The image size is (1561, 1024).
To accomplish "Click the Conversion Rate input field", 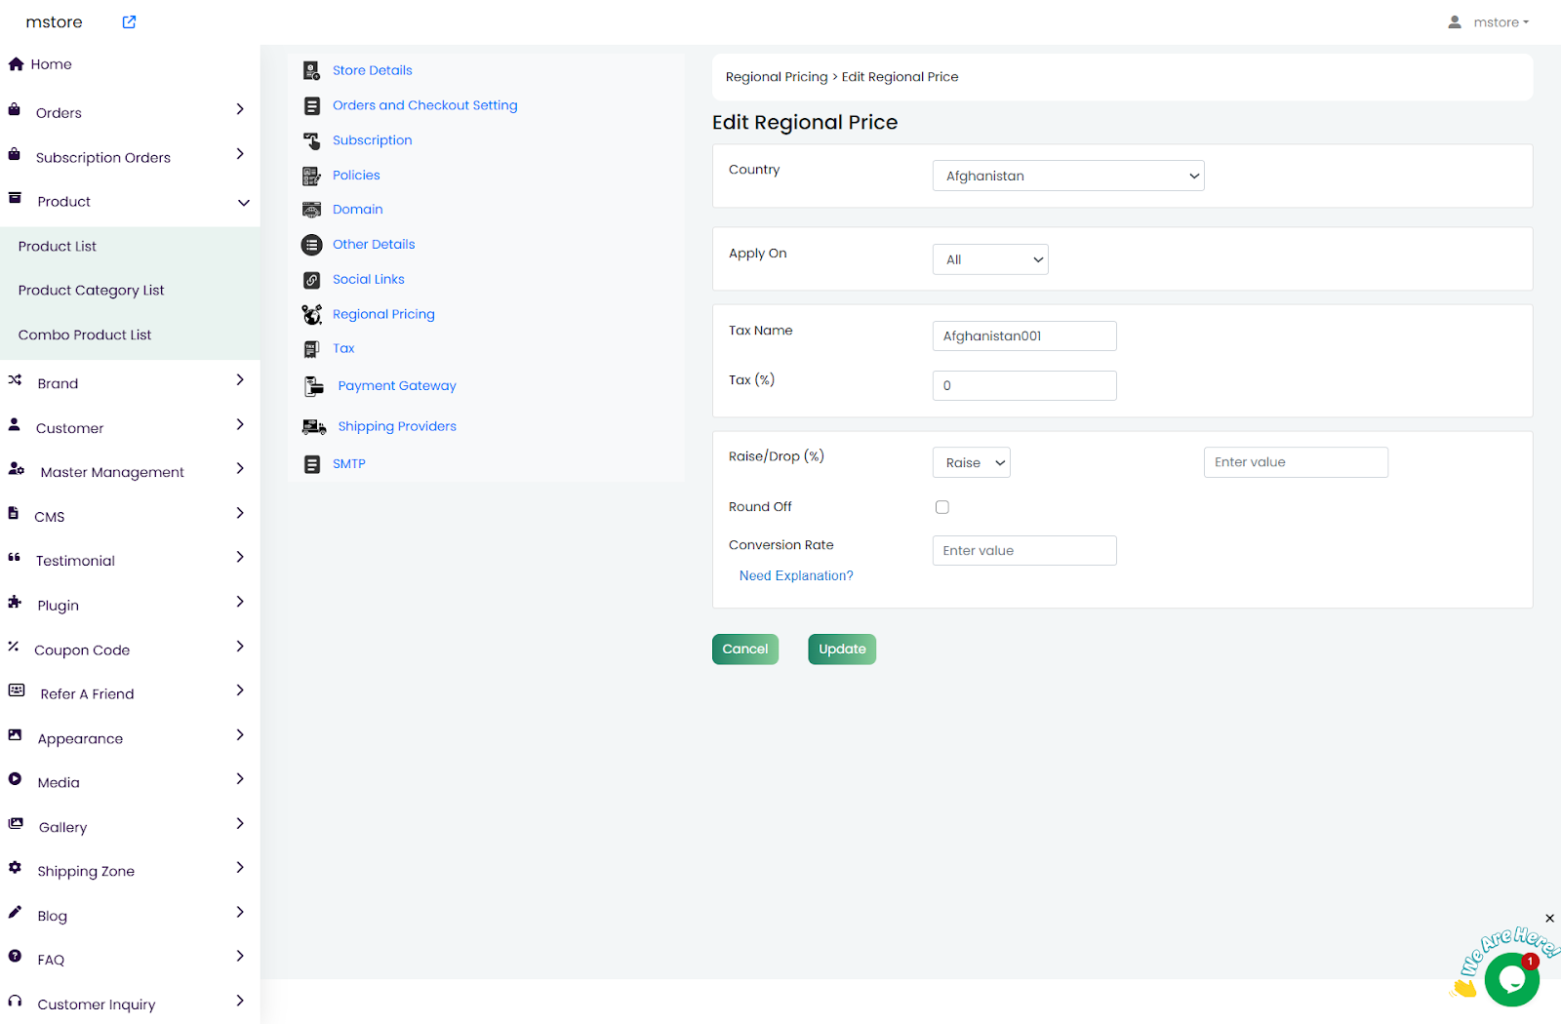I will coord(1023,551).
